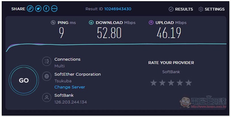
Task: Click the upload arrow icon
Action: 151,23
